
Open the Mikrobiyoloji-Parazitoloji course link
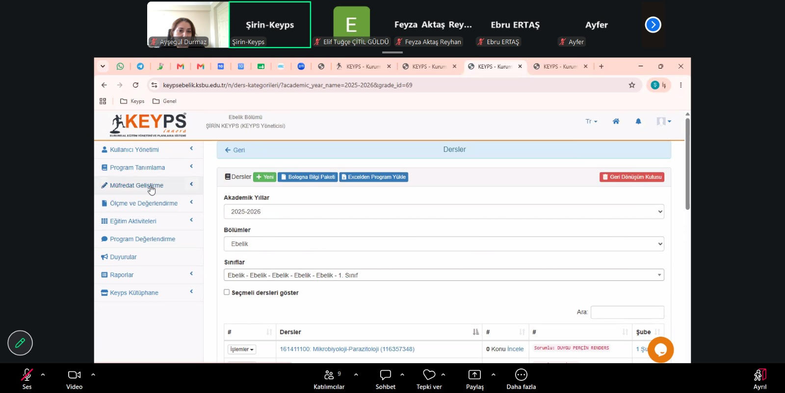point(347,349)
